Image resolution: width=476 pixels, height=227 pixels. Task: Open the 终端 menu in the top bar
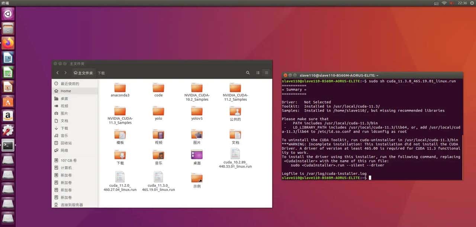[x=5, y=2]
